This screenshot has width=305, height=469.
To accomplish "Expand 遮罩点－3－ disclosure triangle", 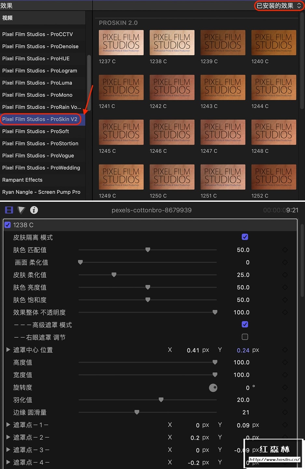I will pyautogui.click(x=8, y=450).
